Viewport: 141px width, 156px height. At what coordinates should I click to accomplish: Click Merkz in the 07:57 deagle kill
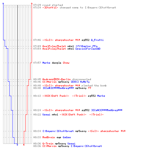46,63
